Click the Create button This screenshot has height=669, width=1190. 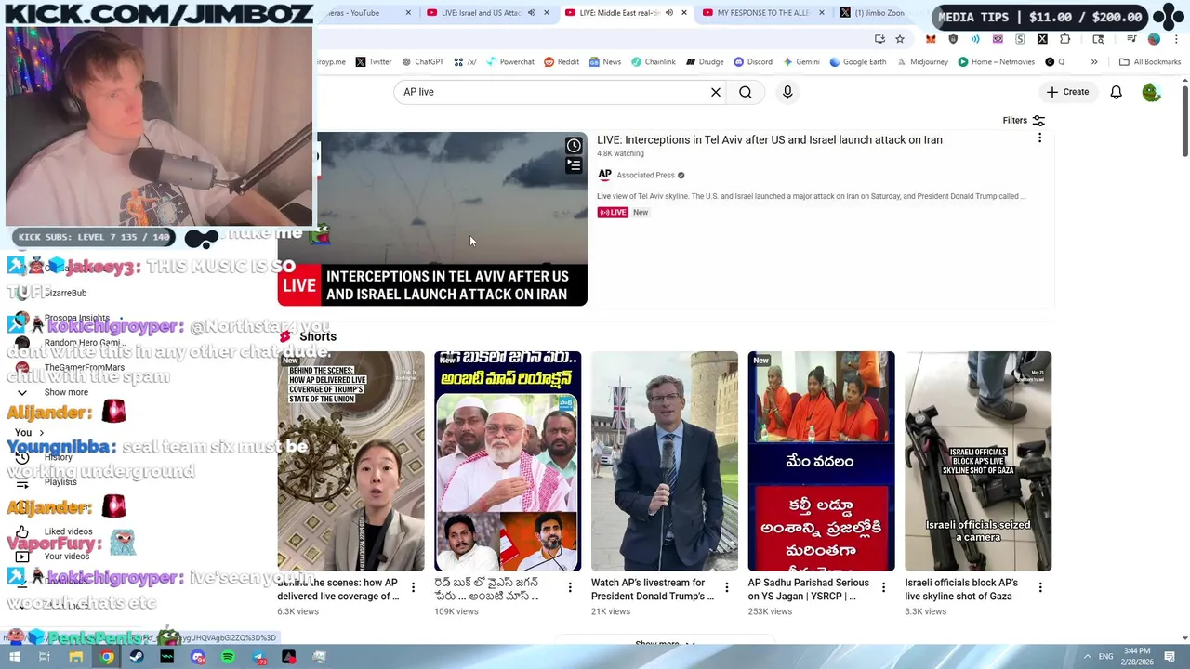pyautogui.click(x=1067, y=92)
